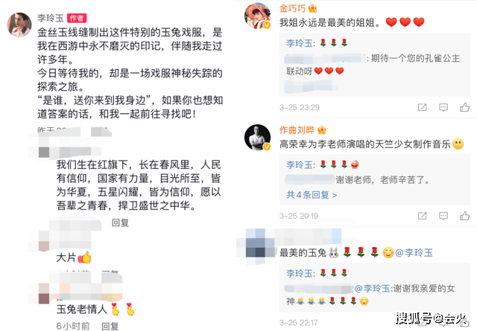The width and height of the screenshot is (477, 331).
Task: Click 李玲玉's reply name under 金巧巧's comment
Action: [x=300, y=43]
